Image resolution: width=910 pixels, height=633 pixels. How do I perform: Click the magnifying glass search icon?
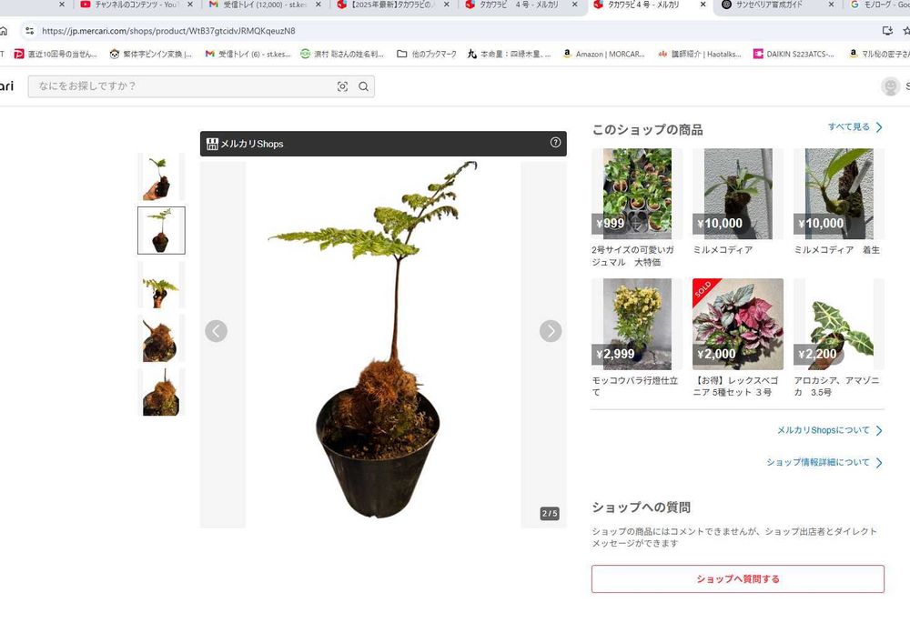363,86
